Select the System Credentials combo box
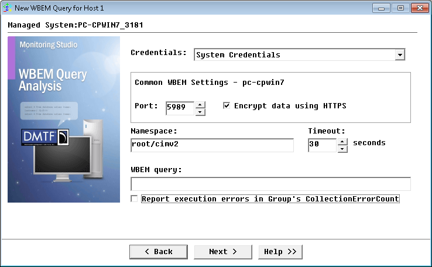432x267 pixels. coord(300,54)
